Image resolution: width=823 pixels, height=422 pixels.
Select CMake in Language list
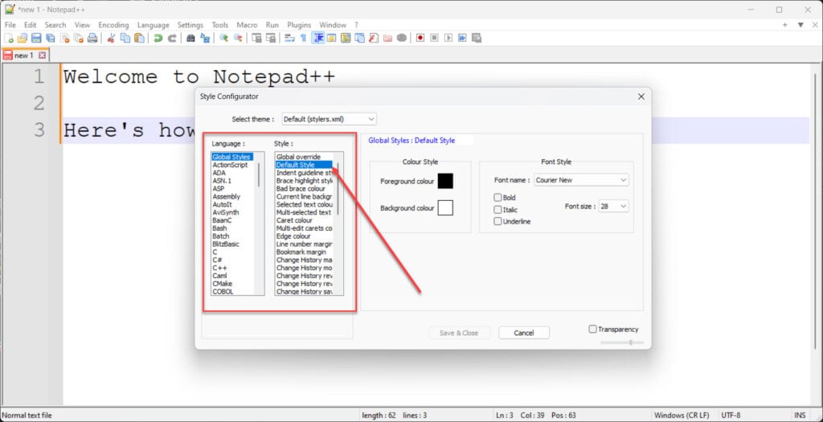click(223, 284)
